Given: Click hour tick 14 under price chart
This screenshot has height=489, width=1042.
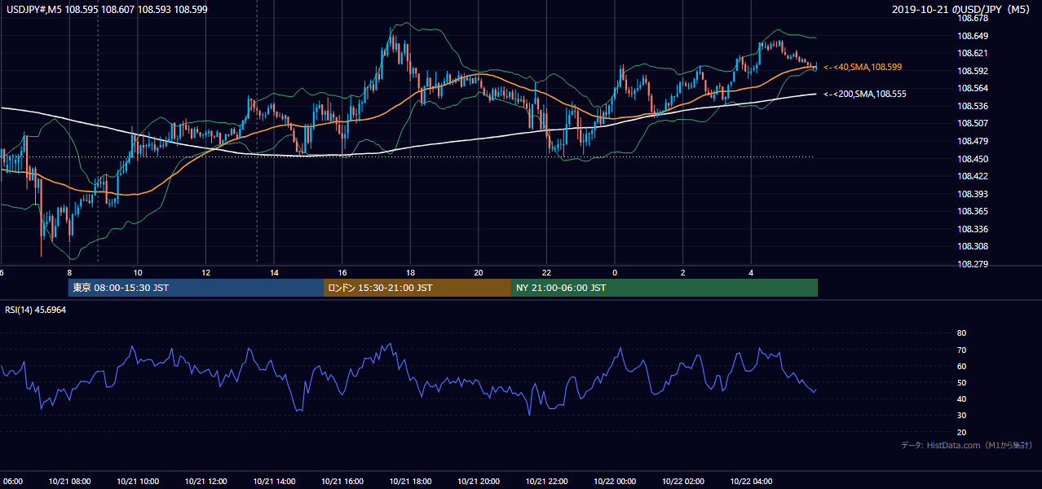Looking at the screenshot, I should click(x=274, y=272).
